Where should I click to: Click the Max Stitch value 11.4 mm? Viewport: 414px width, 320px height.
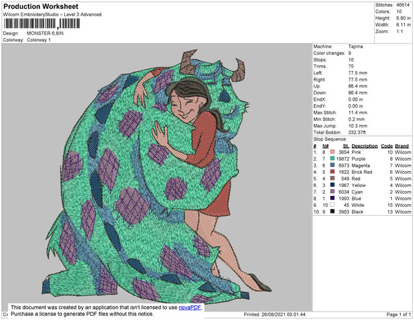[x=357, y=112]
